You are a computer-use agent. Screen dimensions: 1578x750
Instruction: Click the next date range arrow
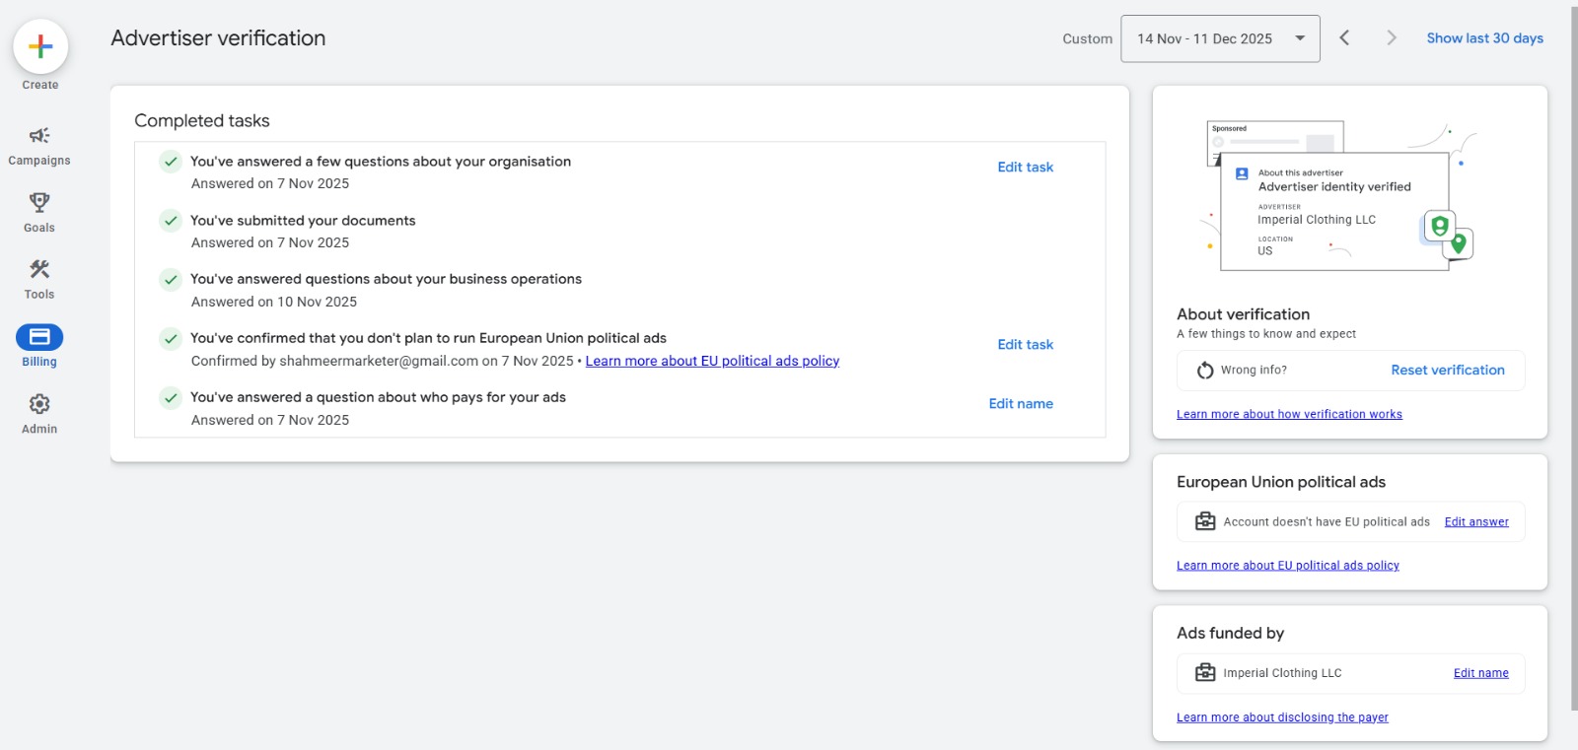click(1391, 38)
